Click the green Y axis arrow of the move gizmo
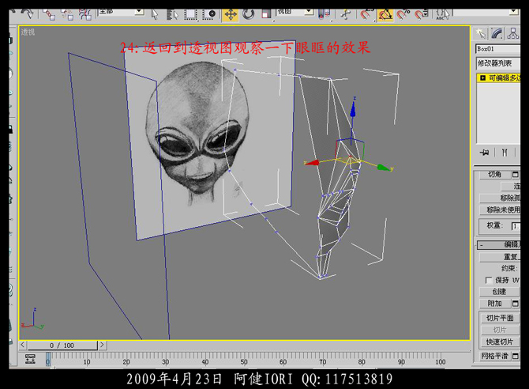 [x=385, y=168]
